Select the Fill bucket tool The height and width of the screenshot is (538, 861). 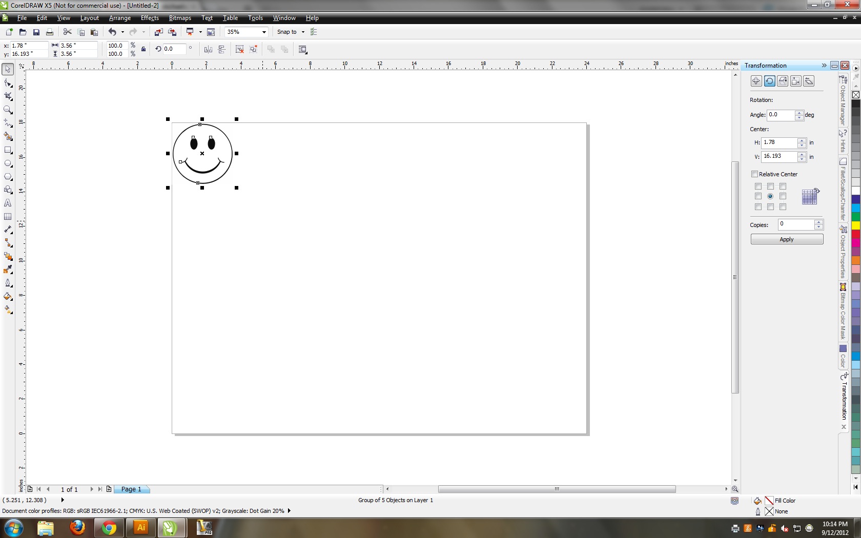pyautogui.click(x=8, y=297)
